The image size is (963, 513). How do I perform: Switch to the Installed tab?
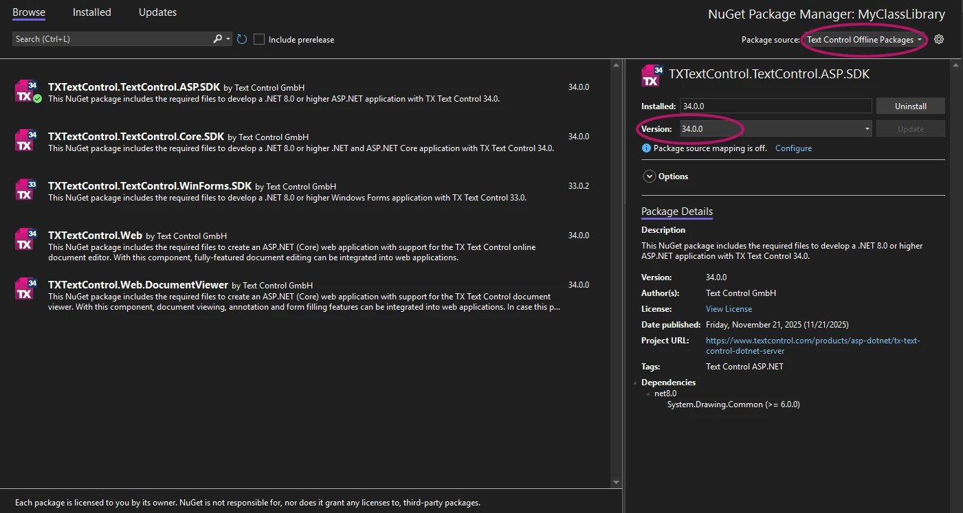coord(92,12)
